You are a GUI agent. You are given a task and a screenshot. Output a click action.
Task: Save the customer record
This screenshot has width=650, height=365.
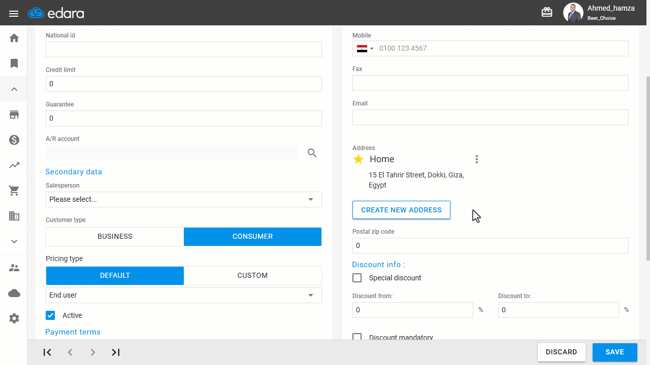(x=614, y=352)
